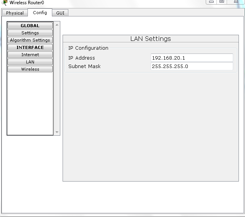
Task: Switch to the Physical tab
Action: click(15, 13)
